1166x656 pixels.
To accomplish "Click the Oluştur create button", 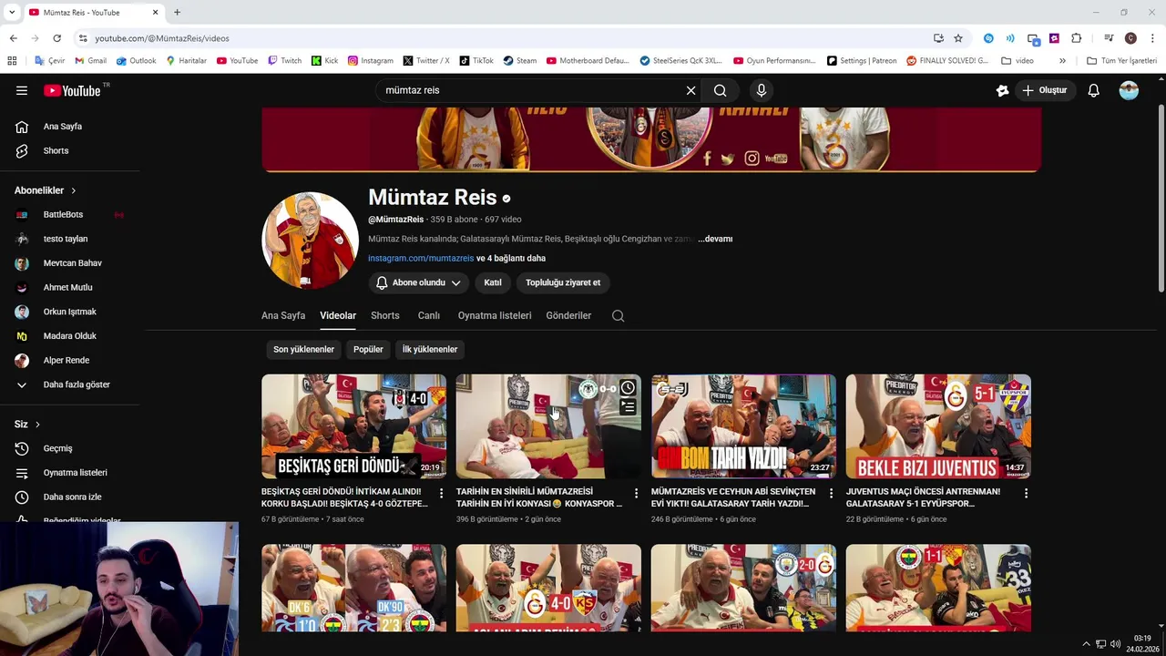I will tap(1044, 90).
